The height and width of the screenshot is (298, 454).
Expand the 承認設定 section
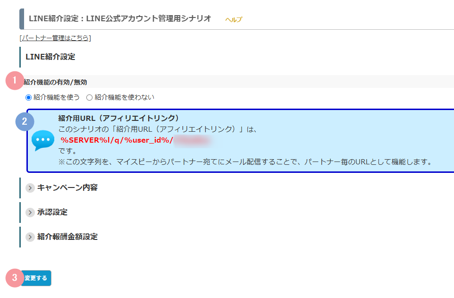tap(52, 212)
